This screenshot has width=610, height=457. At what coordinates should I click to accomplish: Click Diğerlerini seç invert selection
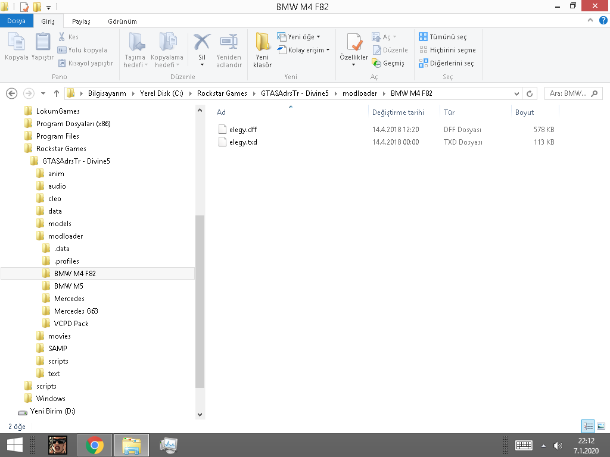pos(447,63)
